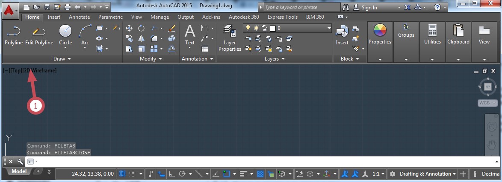
Task: Select the Text tool
Action: [190, 36]
